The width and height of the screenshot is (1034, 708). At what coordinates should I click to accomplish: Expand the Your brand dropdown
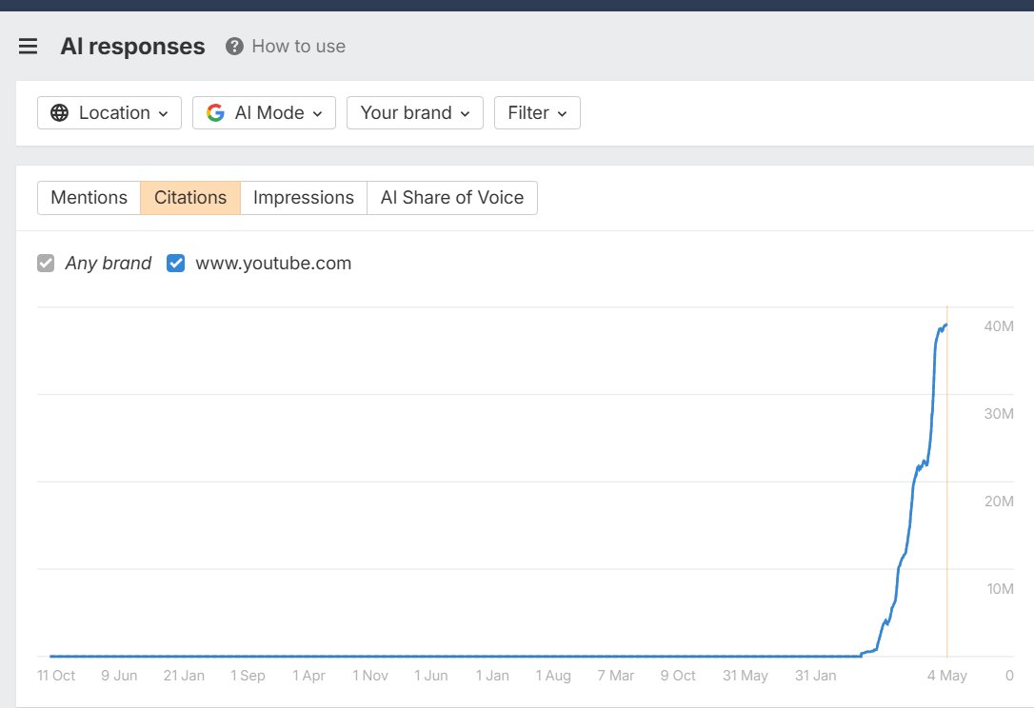pyautogui.click(x=415, y=112)
